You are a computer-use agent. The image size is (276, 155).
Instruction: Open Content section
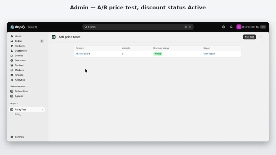19,65
